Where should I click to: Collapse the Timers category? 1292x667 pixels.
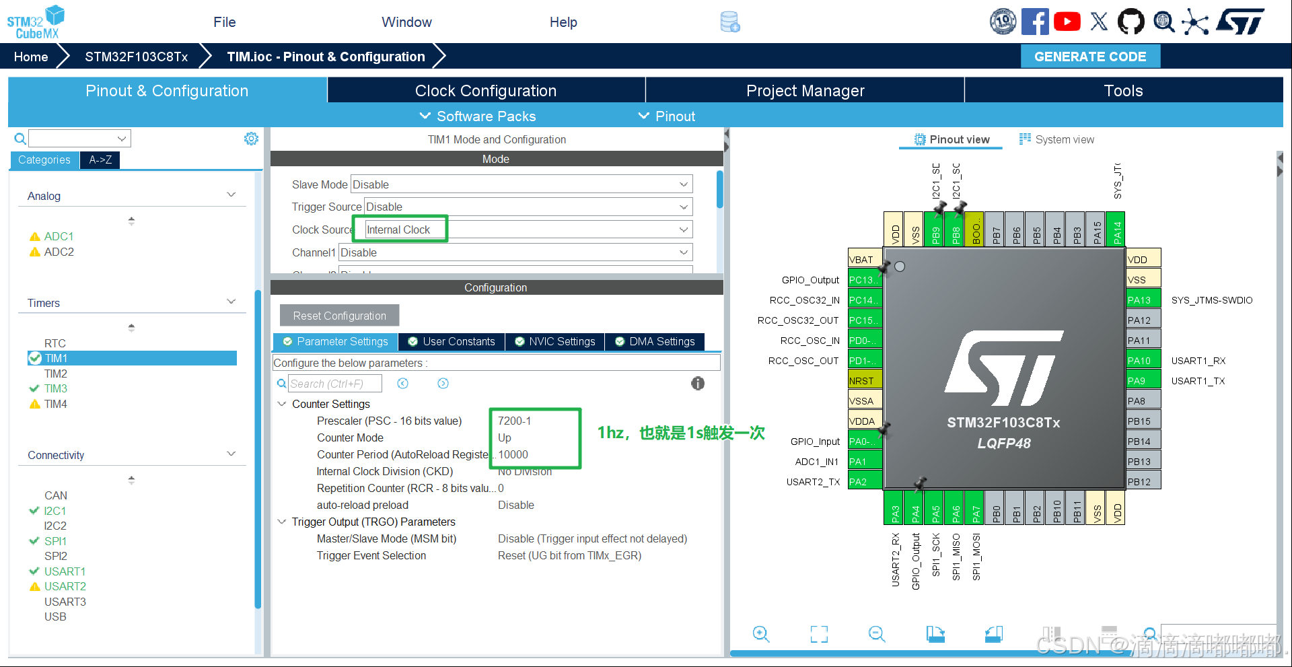[x=231, y=302]
